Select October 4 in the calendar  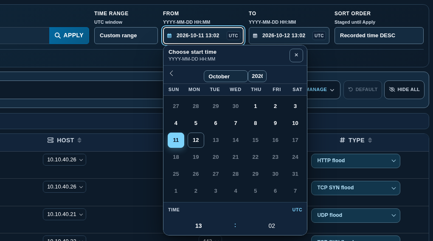click(176, 123)
